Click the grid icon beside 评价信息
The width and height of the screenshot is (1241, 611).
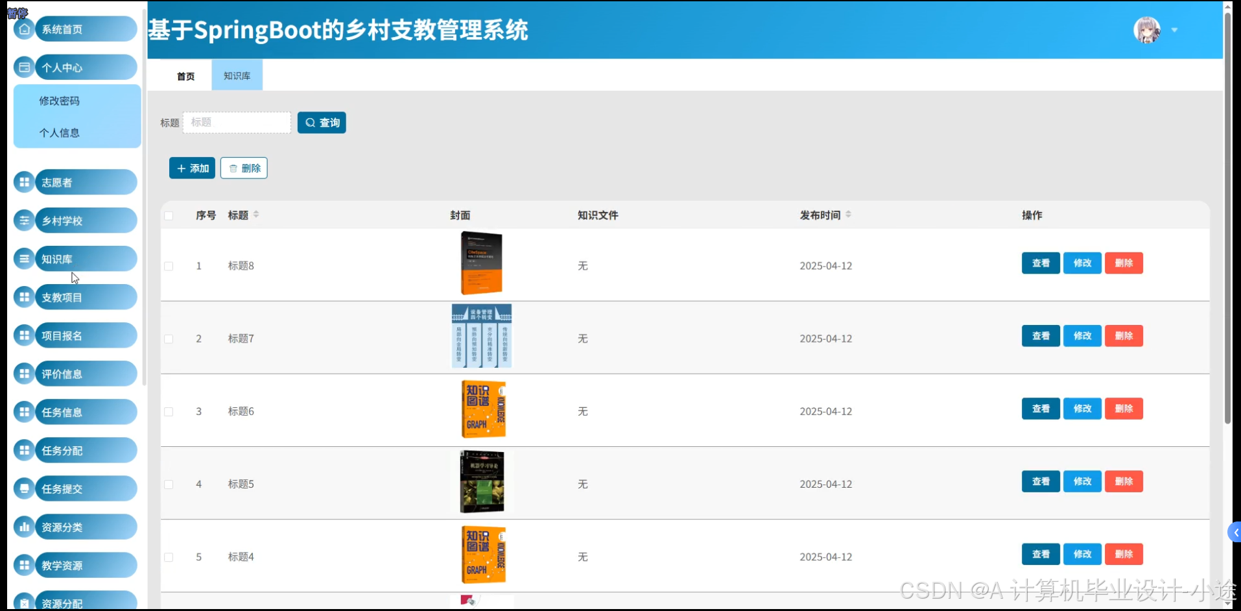click(x=24, y=374)
